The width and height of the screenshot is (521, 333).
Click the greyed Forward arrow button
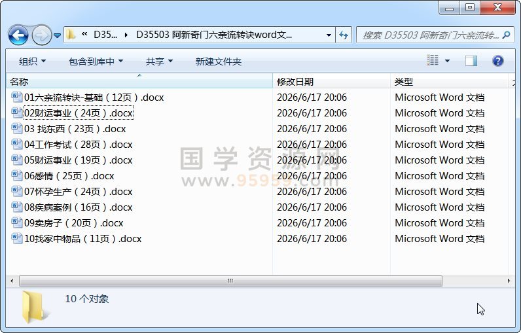point(41,35)
